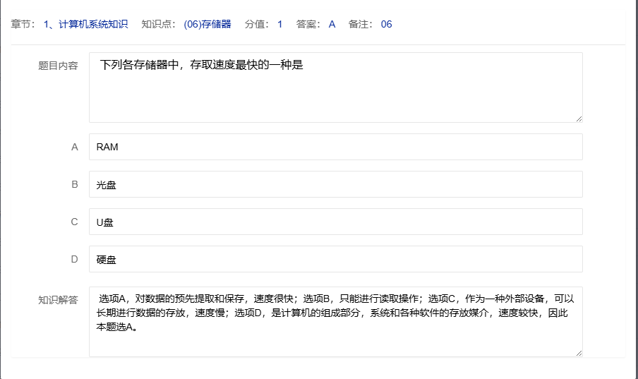This screenshot has height=379, width=638.
Task: Focus option C input containing U盘
Action: coord(335,222)
